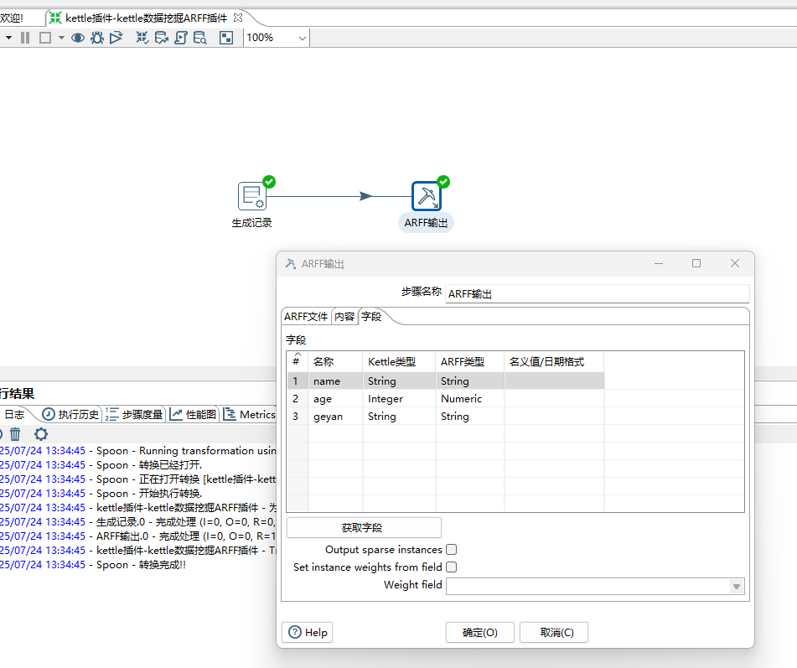Close the ARFF输出 dialog
The width and height of the screenshot is (797, 668).
point(735,263)
